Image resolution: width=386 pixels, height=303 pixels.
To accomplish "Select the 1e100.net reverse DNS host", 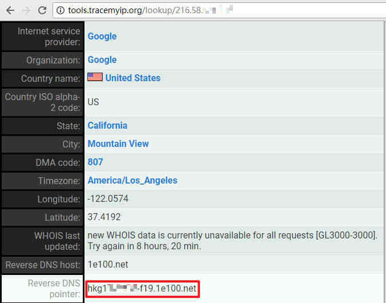I will (x=108, y=265).
